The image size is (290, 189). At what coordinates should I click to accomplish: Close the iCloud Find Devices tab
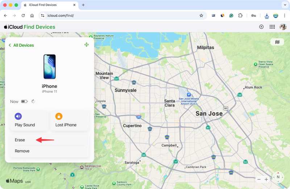coord(74,5)
